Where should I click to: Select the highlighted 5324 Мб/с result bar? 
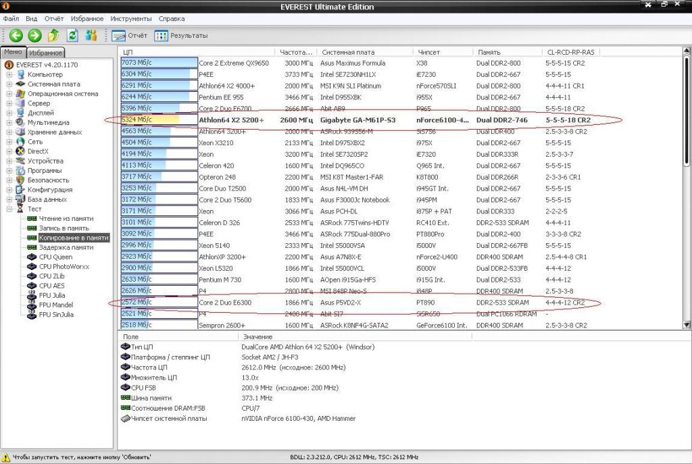tap(159, 120)
